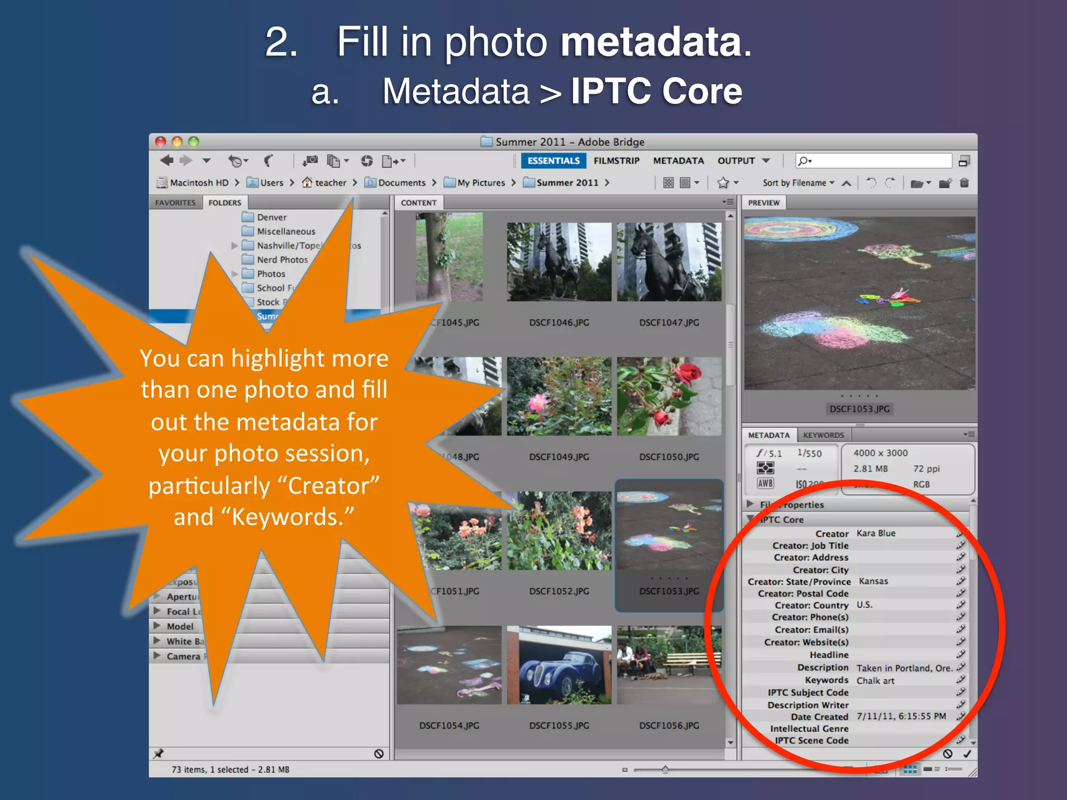Screen dimensions: 1067x800
Task: Toggle ascending sort order arrow
Action: click(x=847, y=183)
